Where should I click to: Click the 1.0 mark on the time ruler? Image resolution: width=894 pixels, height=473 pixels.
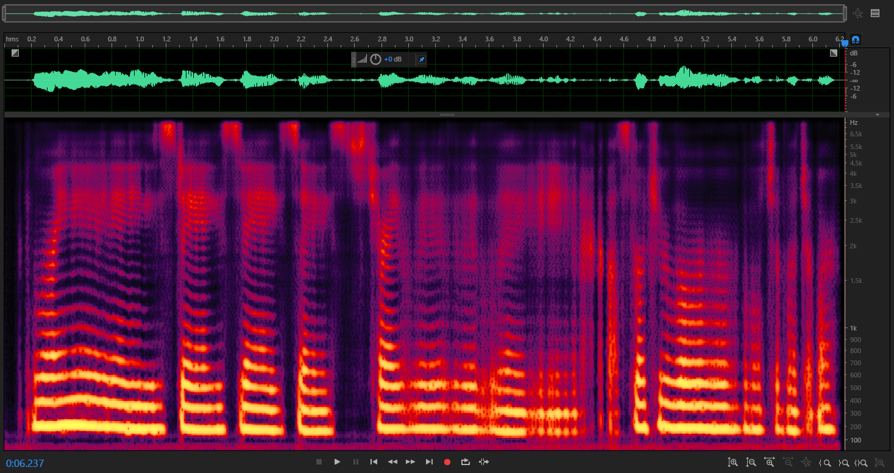(x=140, y=39)
